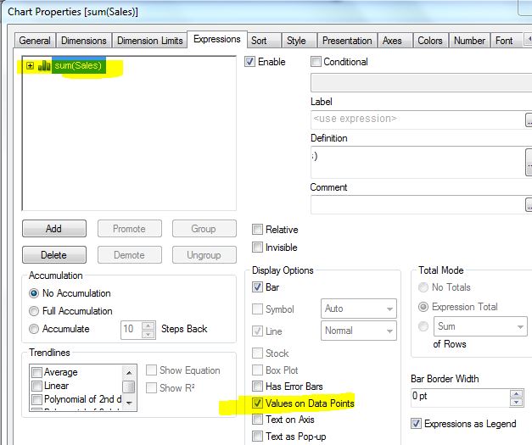This screenshot has width=532, height=445.
Task: Decrease the Bar Border Width value
Action: tap(517, 403)
